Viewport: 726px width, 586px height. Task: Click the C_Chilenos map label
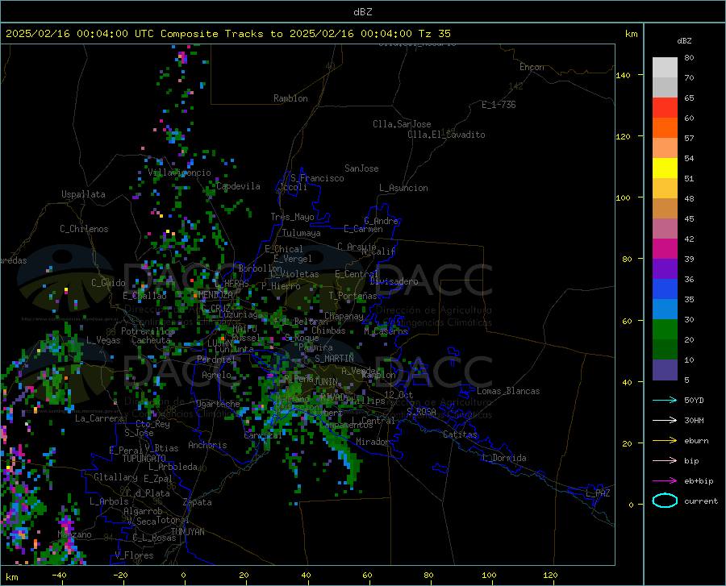[x=84, y=229]
